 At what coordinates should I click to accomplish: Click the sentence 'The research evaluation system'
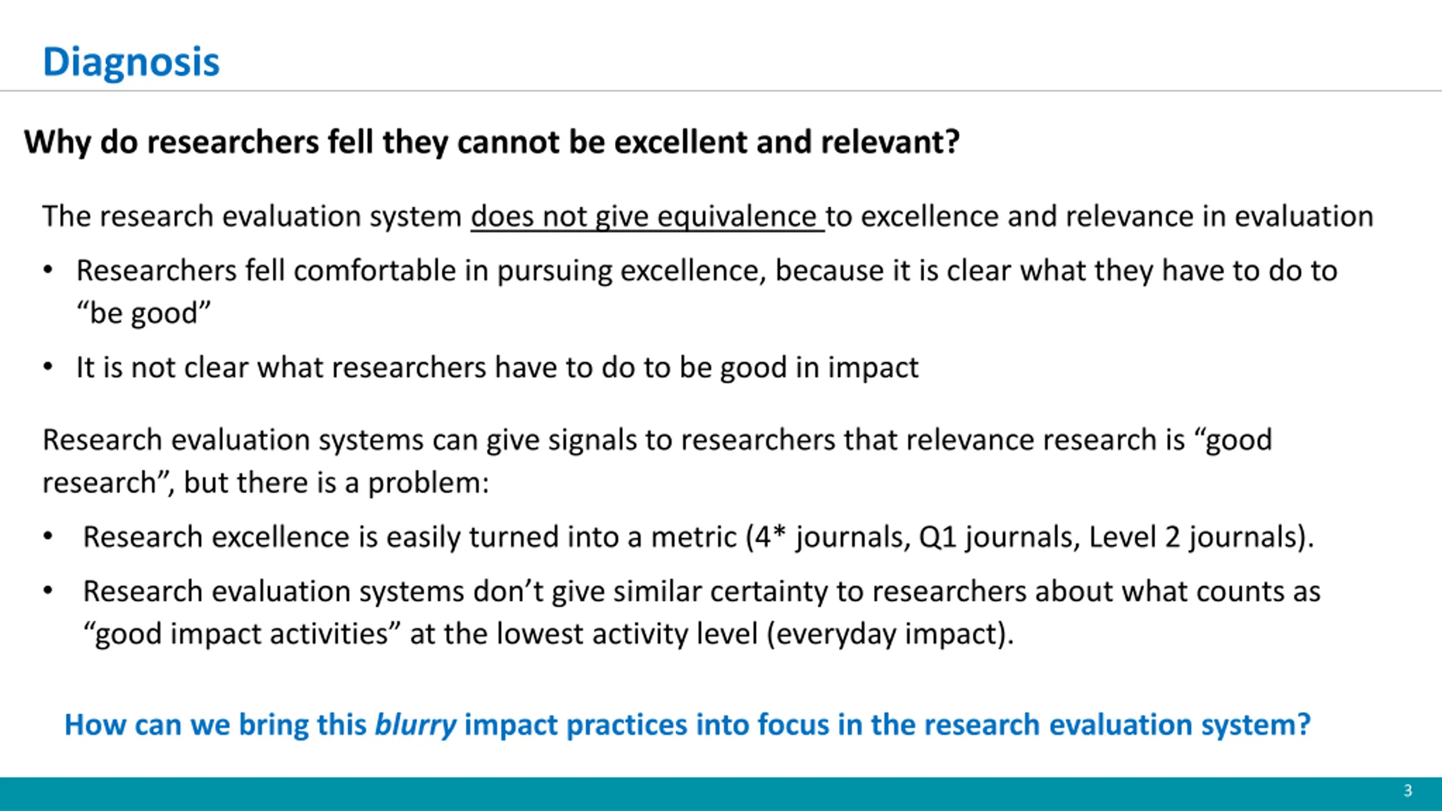(708, 217)
